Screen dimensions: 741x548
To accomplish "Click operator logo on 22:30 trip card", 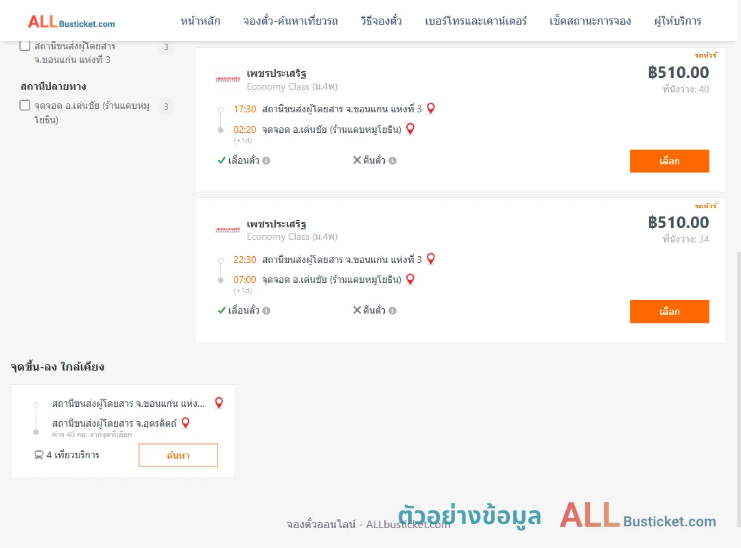I will tap(228, 230).
